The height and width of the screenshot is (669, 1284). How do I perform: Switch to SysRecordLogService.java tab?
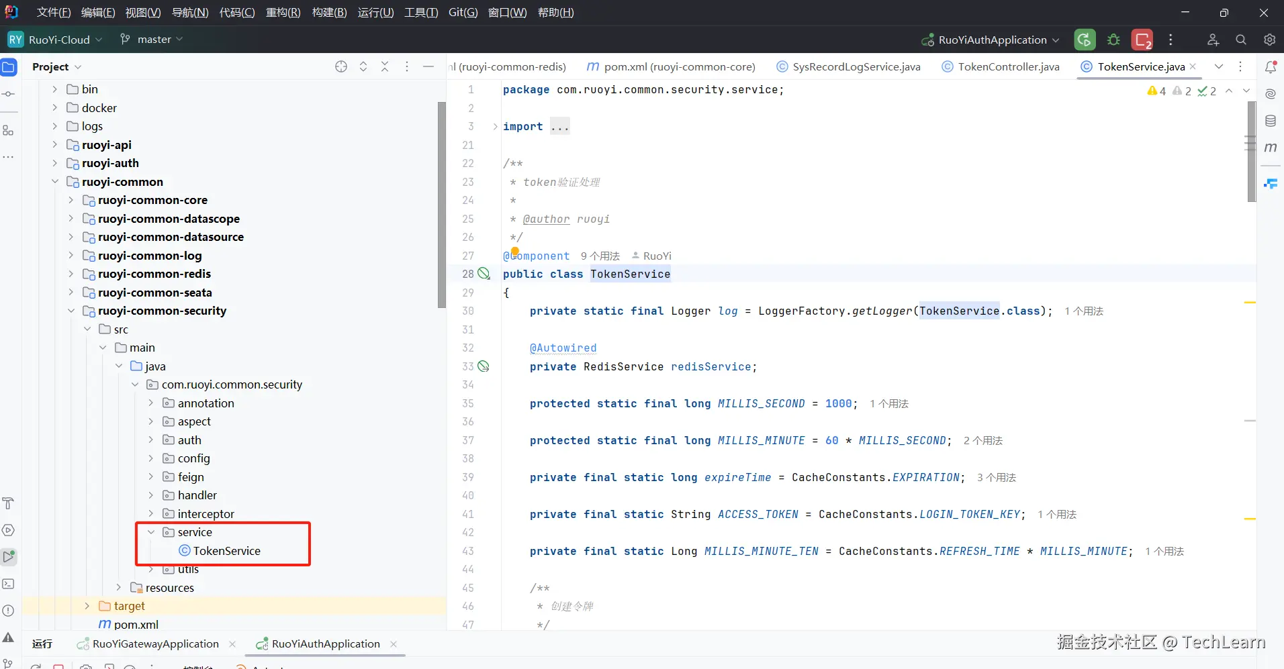tap(849, 66)
